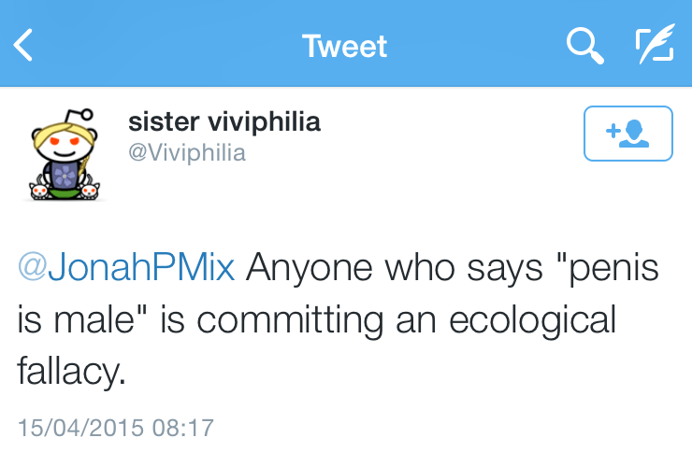Viewport: 692px width, 466px height.
Task: Tap the @Viviphilia handle
Action: (186, 152)
